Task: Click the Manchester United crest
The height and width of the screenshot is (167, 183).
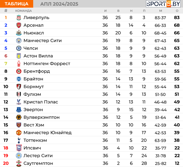Action: point(19,132)
